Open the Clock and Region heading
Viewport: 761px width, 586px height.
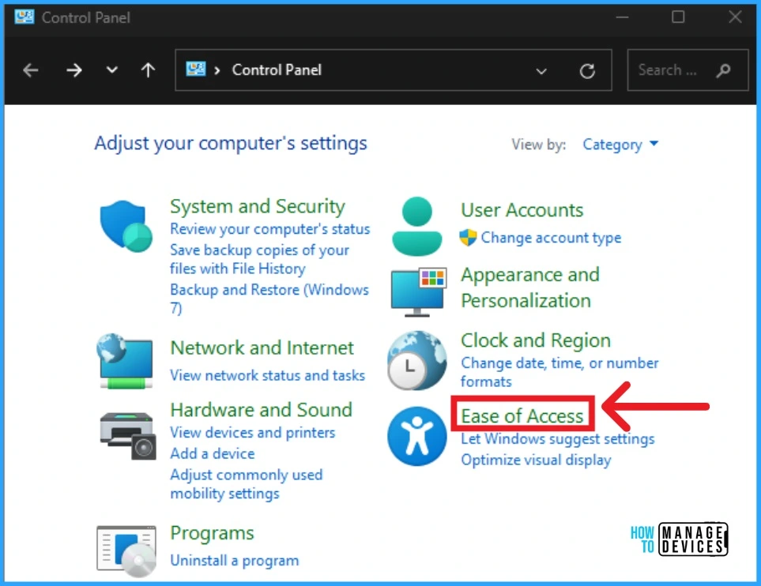[535, 340]
